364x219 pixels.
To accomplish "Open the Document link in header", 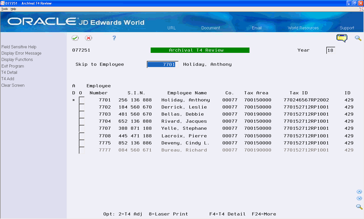I will [x=211, y=28].
